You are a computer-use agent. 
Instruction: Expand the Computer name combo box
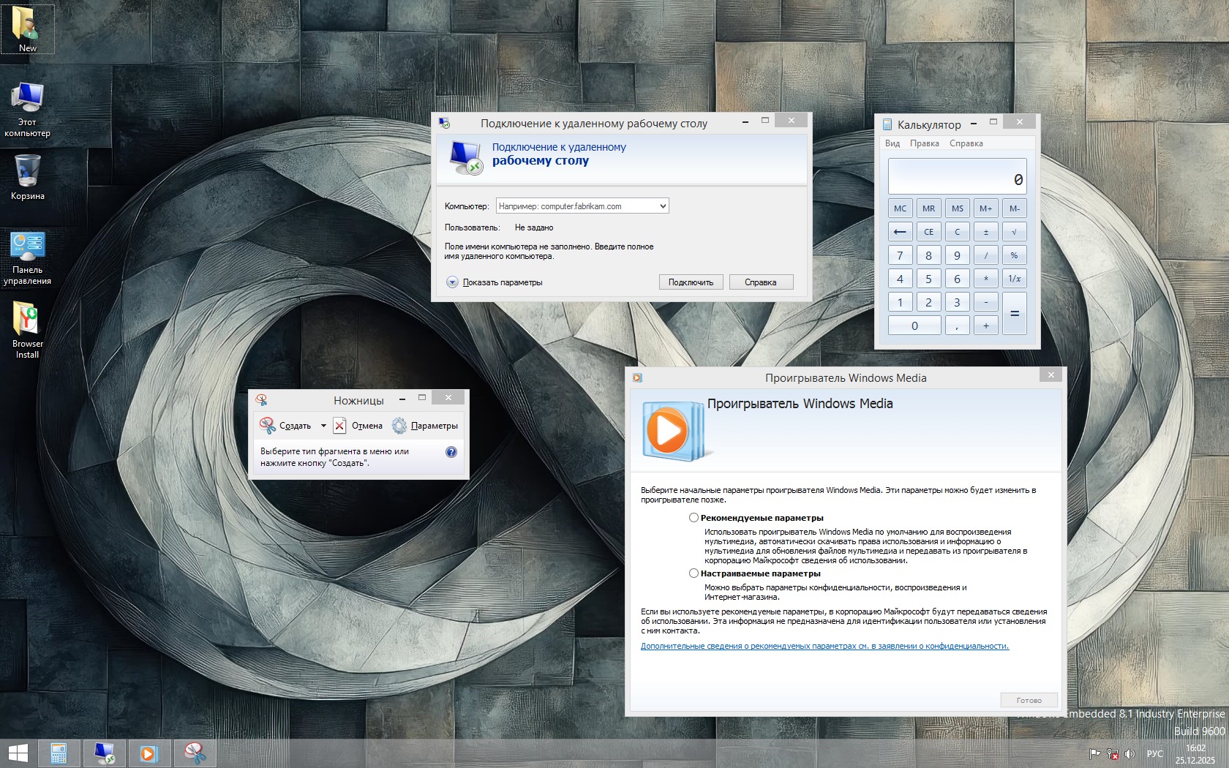click(x=662, y=206)
